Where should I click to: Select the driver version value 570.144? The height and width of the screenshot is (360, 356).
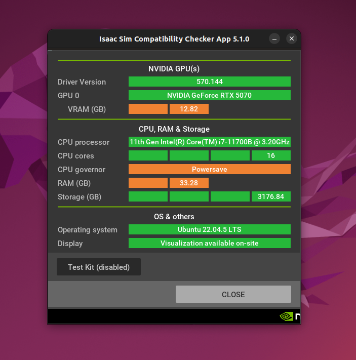point(210,82)
